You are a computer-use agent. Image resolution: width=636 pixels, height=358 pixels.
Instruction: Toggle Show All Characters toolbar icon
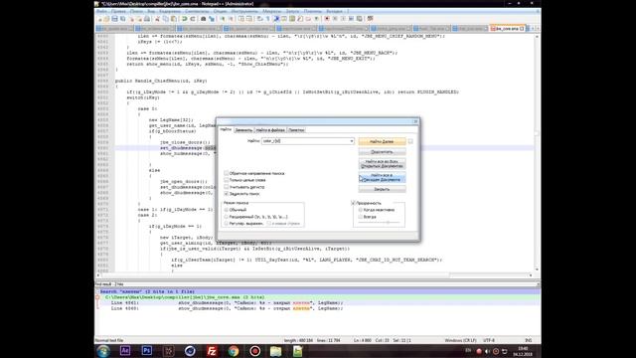pos(268,19)
